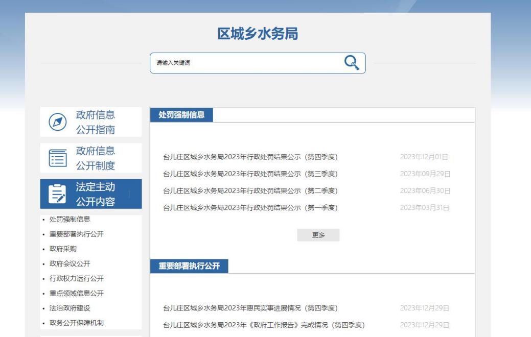Click 2023年12月29日 beside 惠民实事进展情况
Image resolution: width=531 pixels, height=337 pixels.
click(x=425, y=308)
